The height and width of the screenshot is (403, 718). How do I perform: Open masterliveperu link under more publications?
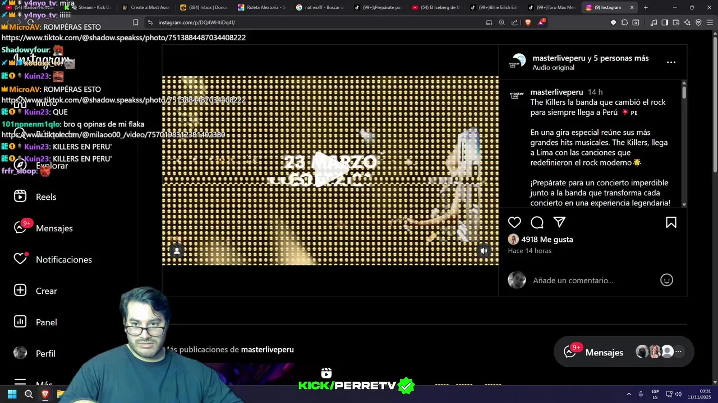coord(267,349)
